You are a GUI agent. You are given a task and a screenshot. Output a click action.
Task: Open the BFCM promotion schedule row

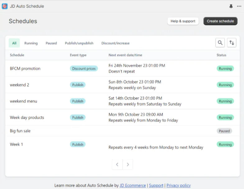click(25, 69)
